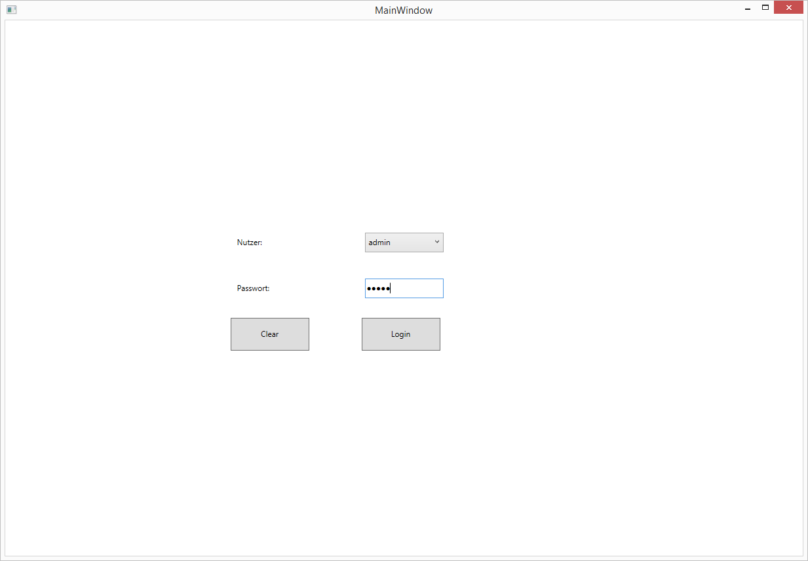Focus the Passwort input field
808x561 pixels.
click(417, 288)
